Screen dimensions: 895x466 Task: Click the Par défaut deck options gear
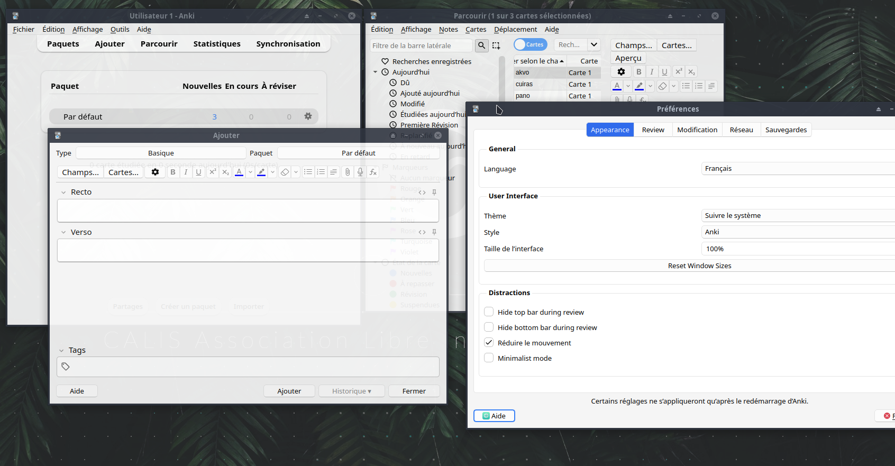pyautogui.click(x=308, y=116)
